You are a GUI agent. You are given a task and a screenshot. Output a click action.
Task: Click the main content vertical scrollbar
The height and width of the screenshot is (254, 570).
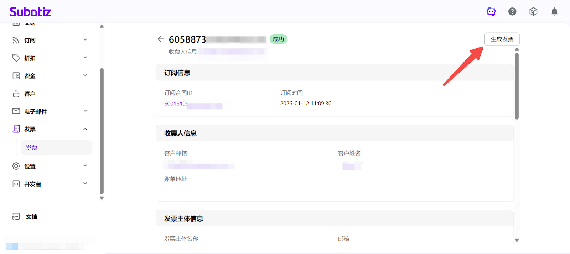click(x=517, y=86)
